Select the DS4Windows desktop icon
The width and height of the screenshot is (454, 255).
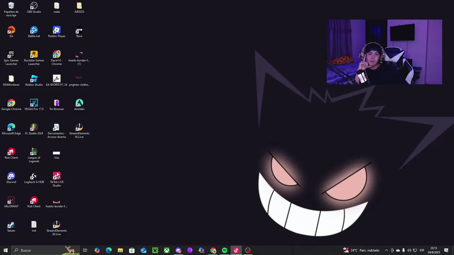(x=11, y=81)
